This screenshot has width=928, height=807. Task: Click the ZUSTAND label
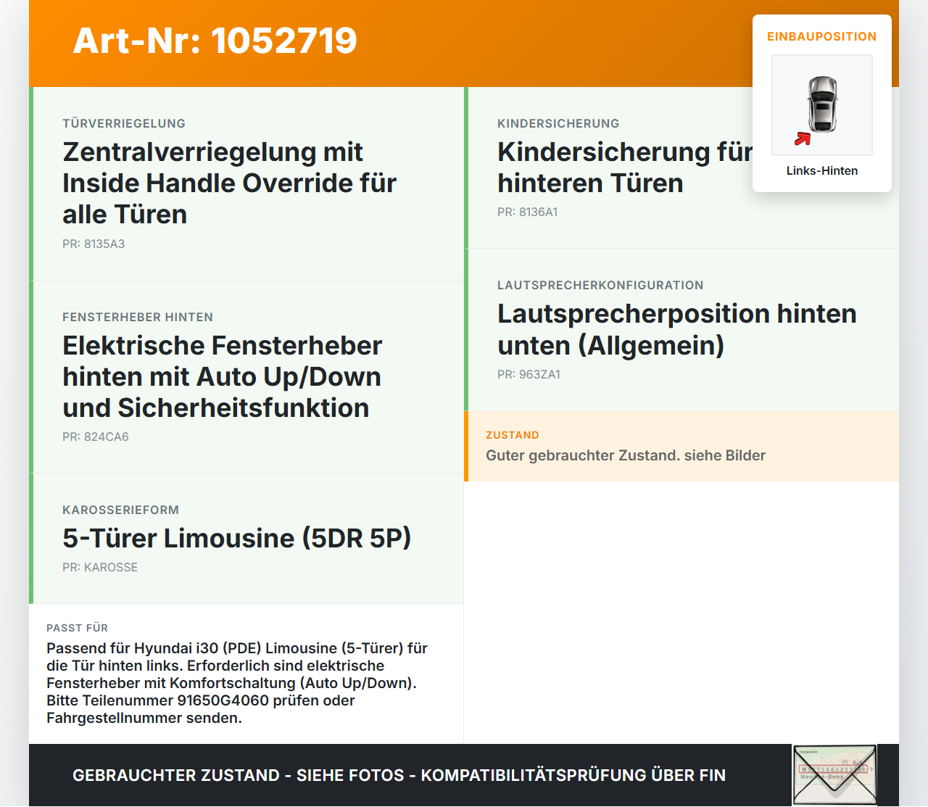coord(513,435)
